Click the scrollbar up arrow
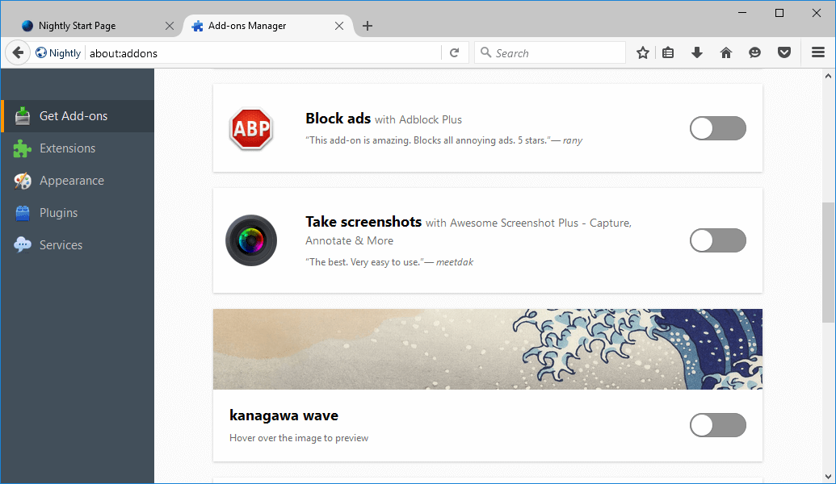 pos(828,76)
